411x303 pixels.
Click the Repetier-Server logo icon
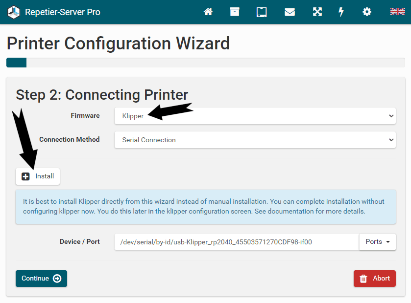(13, 12)
